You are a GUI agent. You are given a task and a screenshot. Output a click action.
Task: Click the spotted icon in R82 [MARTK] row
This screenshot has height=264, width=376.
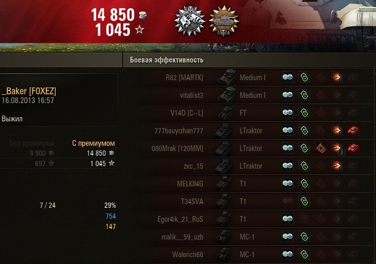[x=288, y=77]
